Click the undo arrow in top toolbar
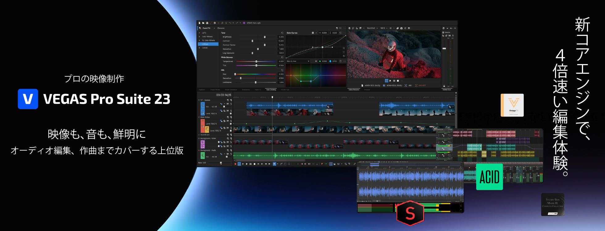This screenshot has height=231, width=605. point(230,23)
